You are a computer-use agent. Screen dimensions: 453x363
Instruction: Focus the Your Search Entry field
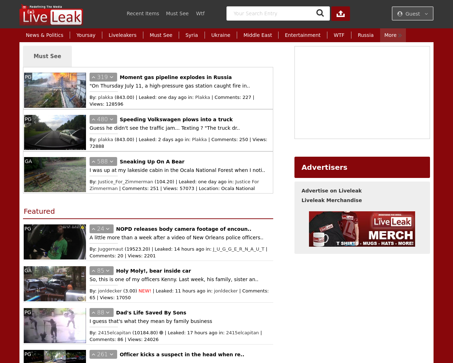pyautogui.click(x=271, y=13)
